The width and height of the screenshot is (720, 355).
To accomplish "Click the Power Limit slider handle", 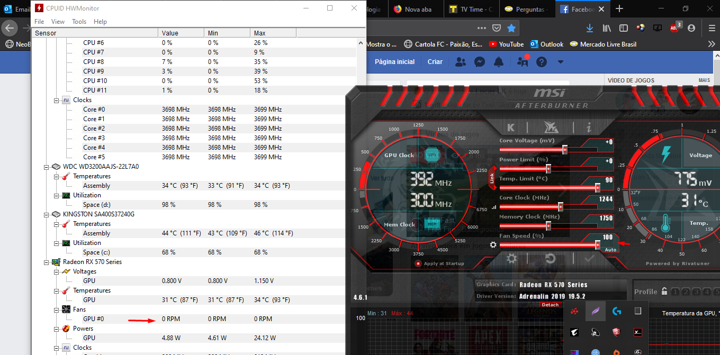I will tap(548, 169).
